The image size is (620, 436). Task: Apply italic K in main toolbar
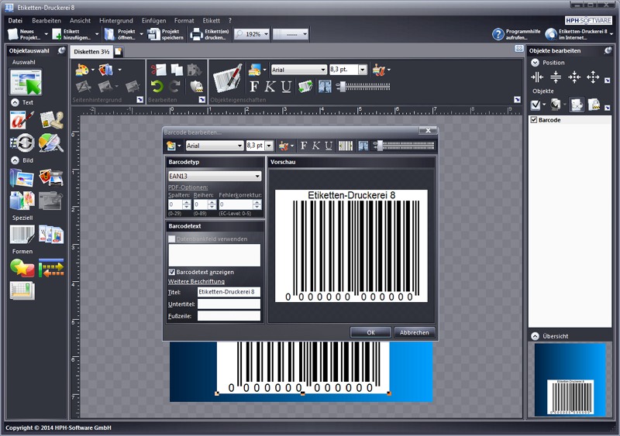tap(270, 86)
